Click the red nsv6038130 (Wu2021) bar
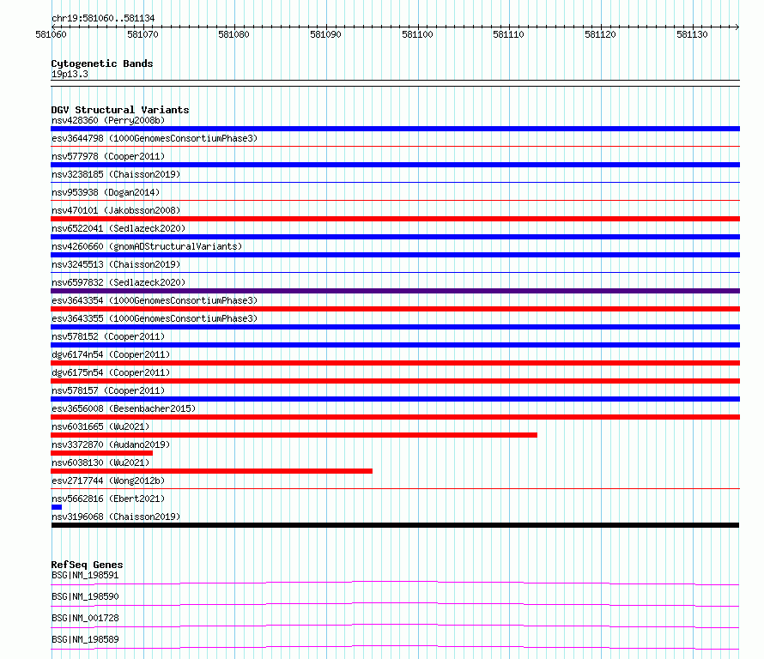Viewport: 764px width, 659px height. (211, 471)
